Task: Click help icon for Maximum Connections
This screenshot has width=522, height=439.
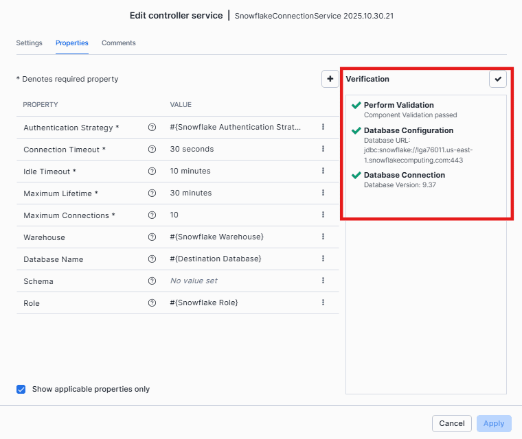Action: click(x=152, y=215)
